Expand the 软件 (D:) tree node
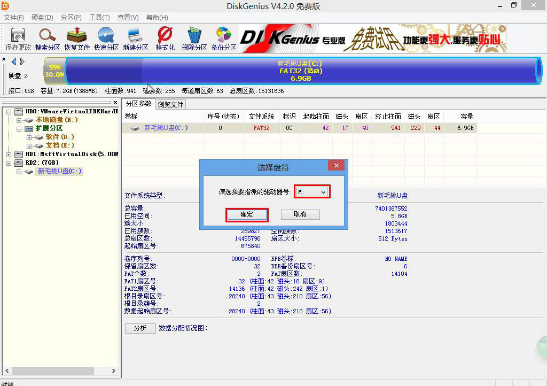This screenshot has width=547, height=386. pos(29,137)
